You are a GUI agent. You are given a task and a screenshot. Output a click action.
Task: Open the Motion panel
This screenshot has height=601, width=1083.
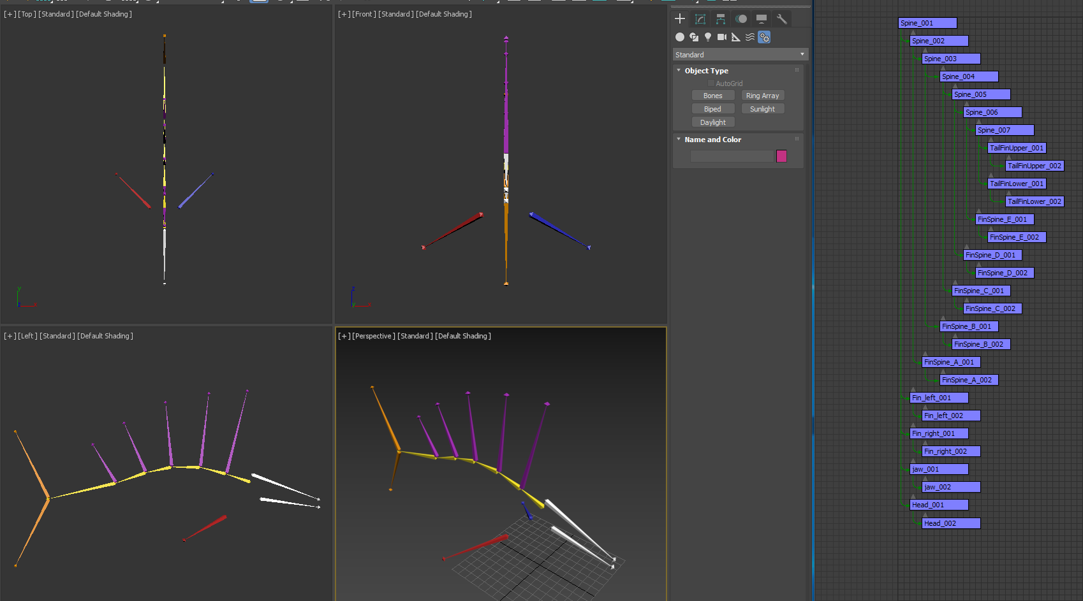pyautogui.click(x=740, y=18)
